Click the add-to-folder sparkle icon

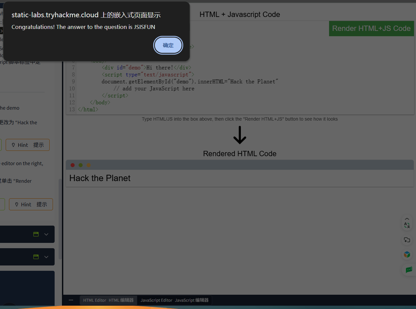click(407, 240)
